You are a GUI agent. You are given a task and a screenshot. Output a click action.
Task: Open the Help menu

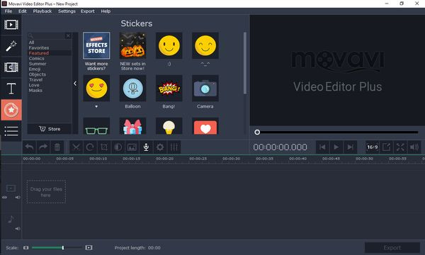[x=106, y=11]
